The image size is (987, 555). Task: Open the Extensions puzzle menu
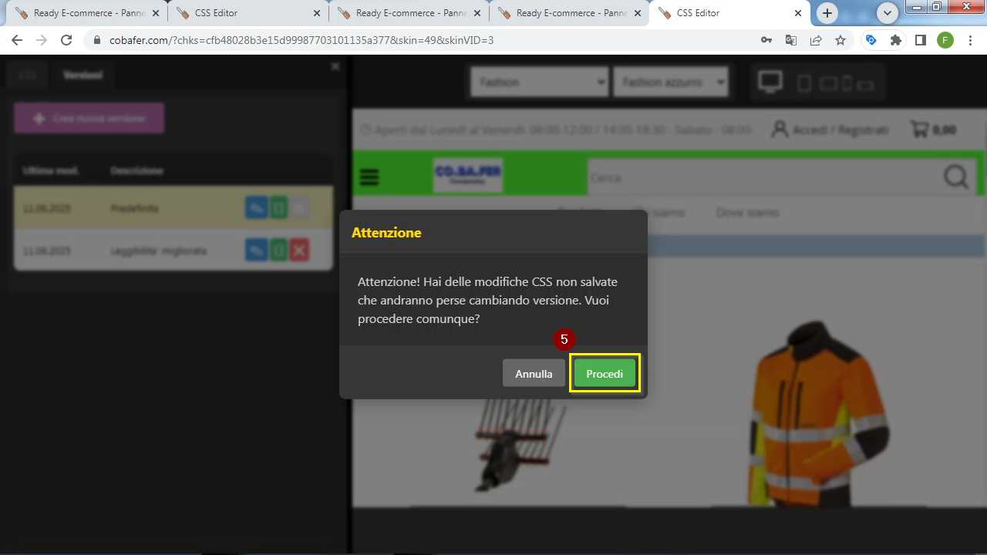[896, 40]
